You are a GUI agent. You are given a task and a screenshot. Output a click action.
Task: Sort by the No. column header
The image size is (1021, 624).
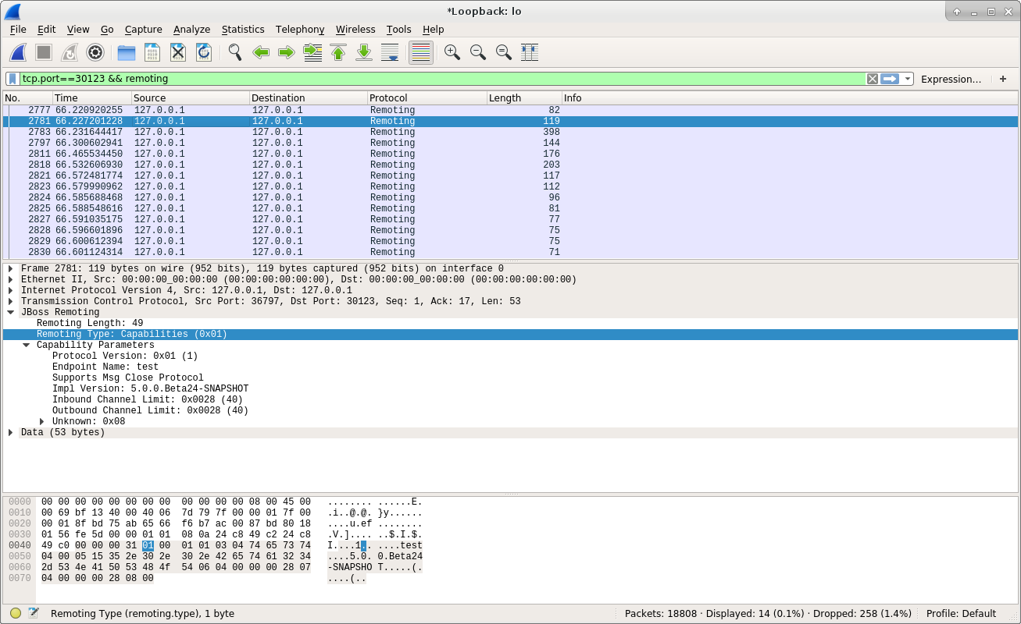coord(27,97)
